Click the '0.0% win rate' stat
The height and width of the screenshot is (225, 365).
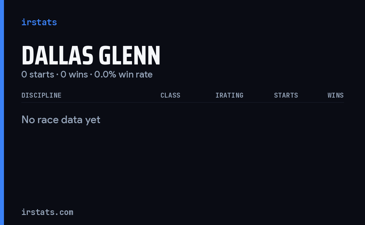pos(123,74)
